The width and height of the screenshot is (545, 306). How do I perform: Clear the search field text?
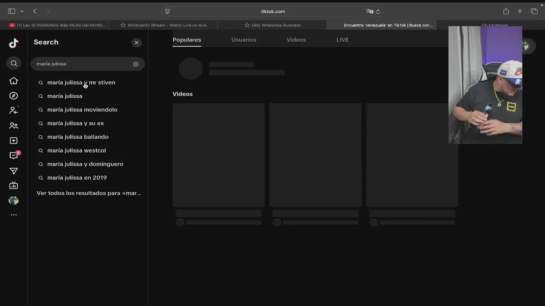[x=136, y=64]
